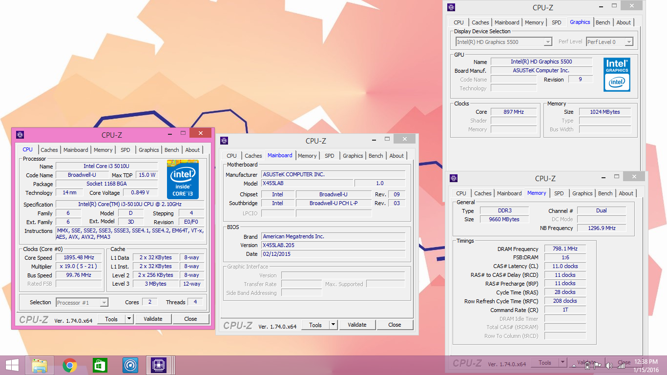Click the CPU-Z title icon in the Graphics window
This screenshot has width=667, height=375.
point(451,7)
